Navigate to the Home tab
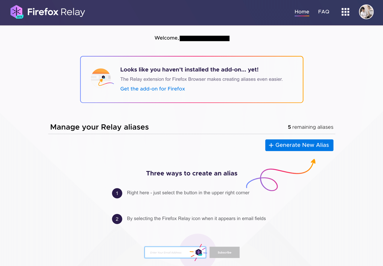383x266 pixels. point(302,12)
